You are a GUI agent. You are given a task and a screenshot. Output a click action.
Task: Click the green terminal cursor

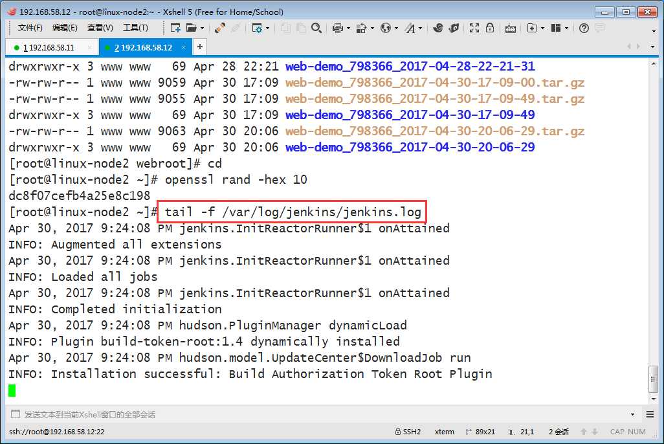pyautogui.click(x=12, y=390)
